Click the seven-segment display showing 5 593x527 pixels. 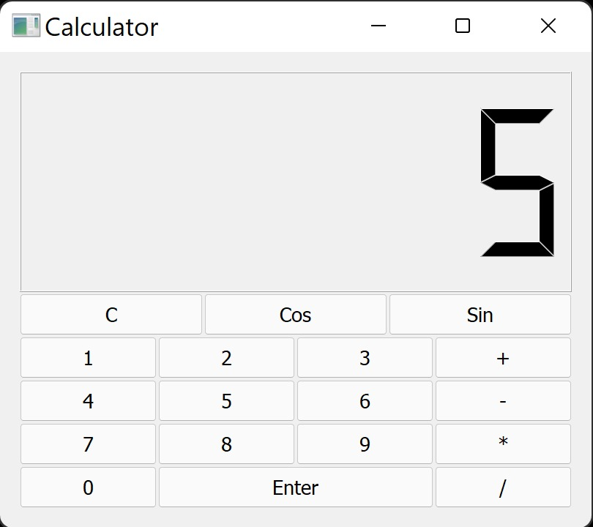click(296, 179)
